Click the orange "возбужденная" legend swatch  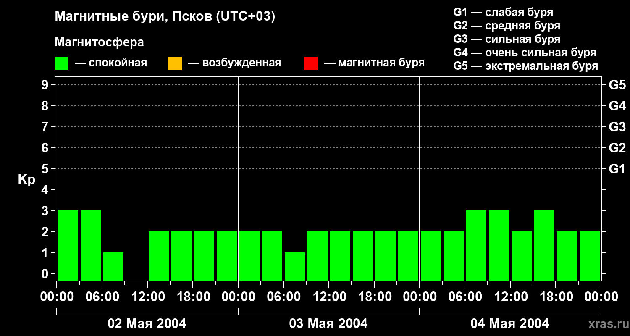coord(175,63)
